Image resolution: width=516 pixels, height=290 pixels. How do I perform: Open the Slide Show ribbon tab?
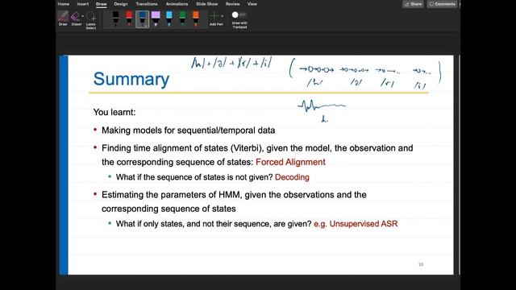coord(207,4)
